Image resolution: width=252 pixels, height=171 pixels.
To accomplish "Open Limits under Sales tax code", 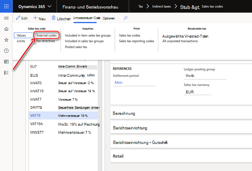I will pyautogui.click(x=21, y=41).
